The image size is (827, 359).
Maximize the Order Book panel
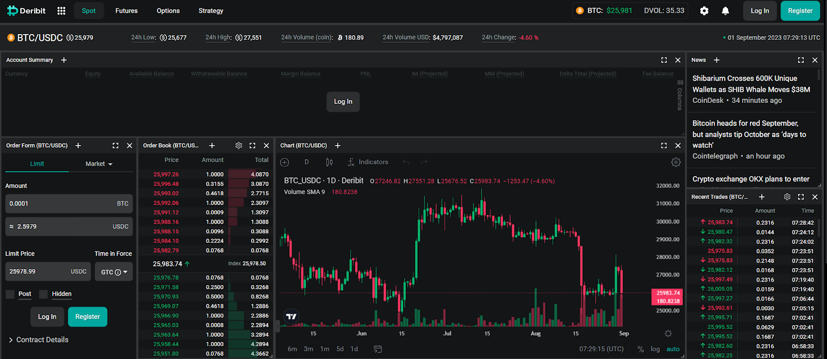[x=252, y=146]
